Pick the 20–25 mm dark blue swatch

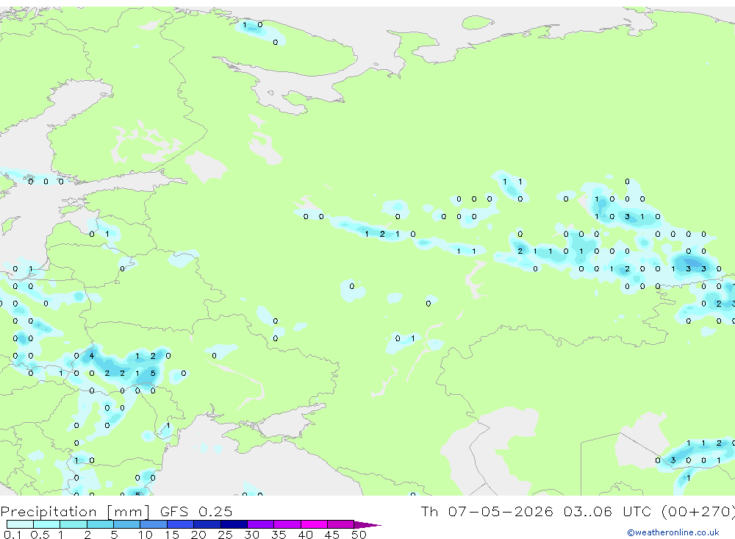click(x=207, y=524)
